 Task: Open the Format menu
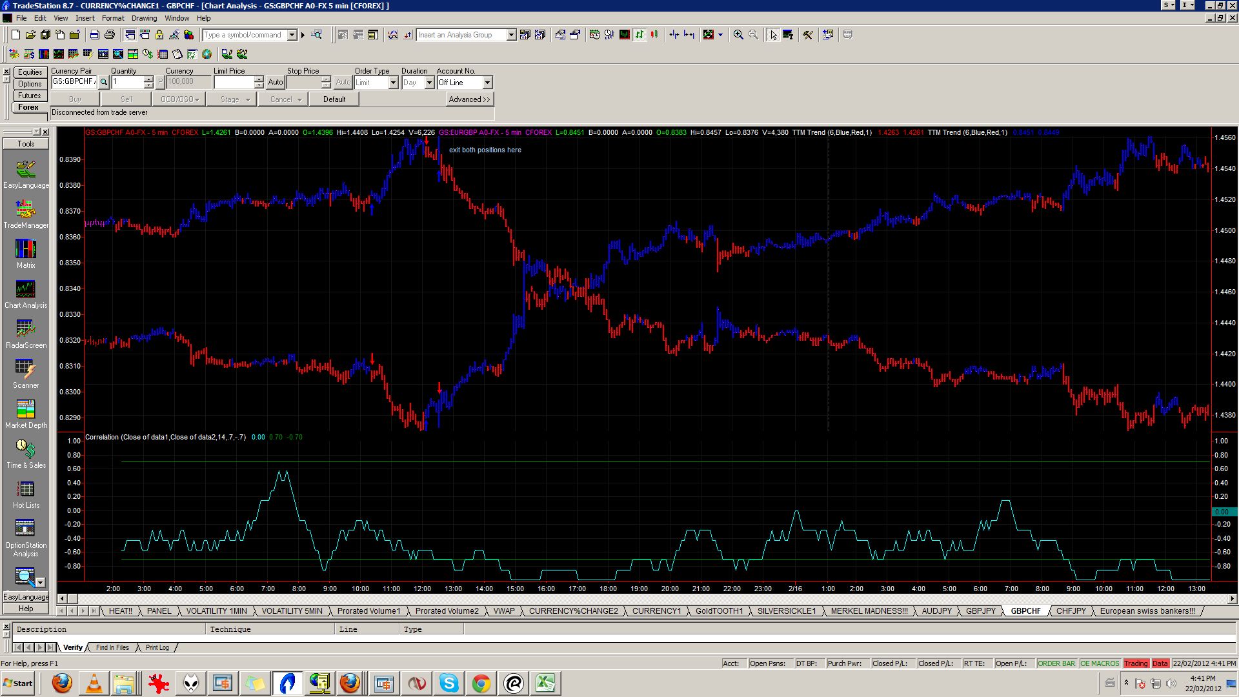click(113, 18)
